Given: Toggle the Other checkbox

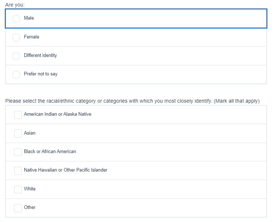Looking at the screenshot, I should click(18, 208).
